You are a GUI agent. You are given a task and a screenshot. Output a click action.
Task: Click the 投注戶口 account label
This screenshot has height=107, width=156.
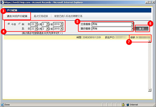coord(110,37)
